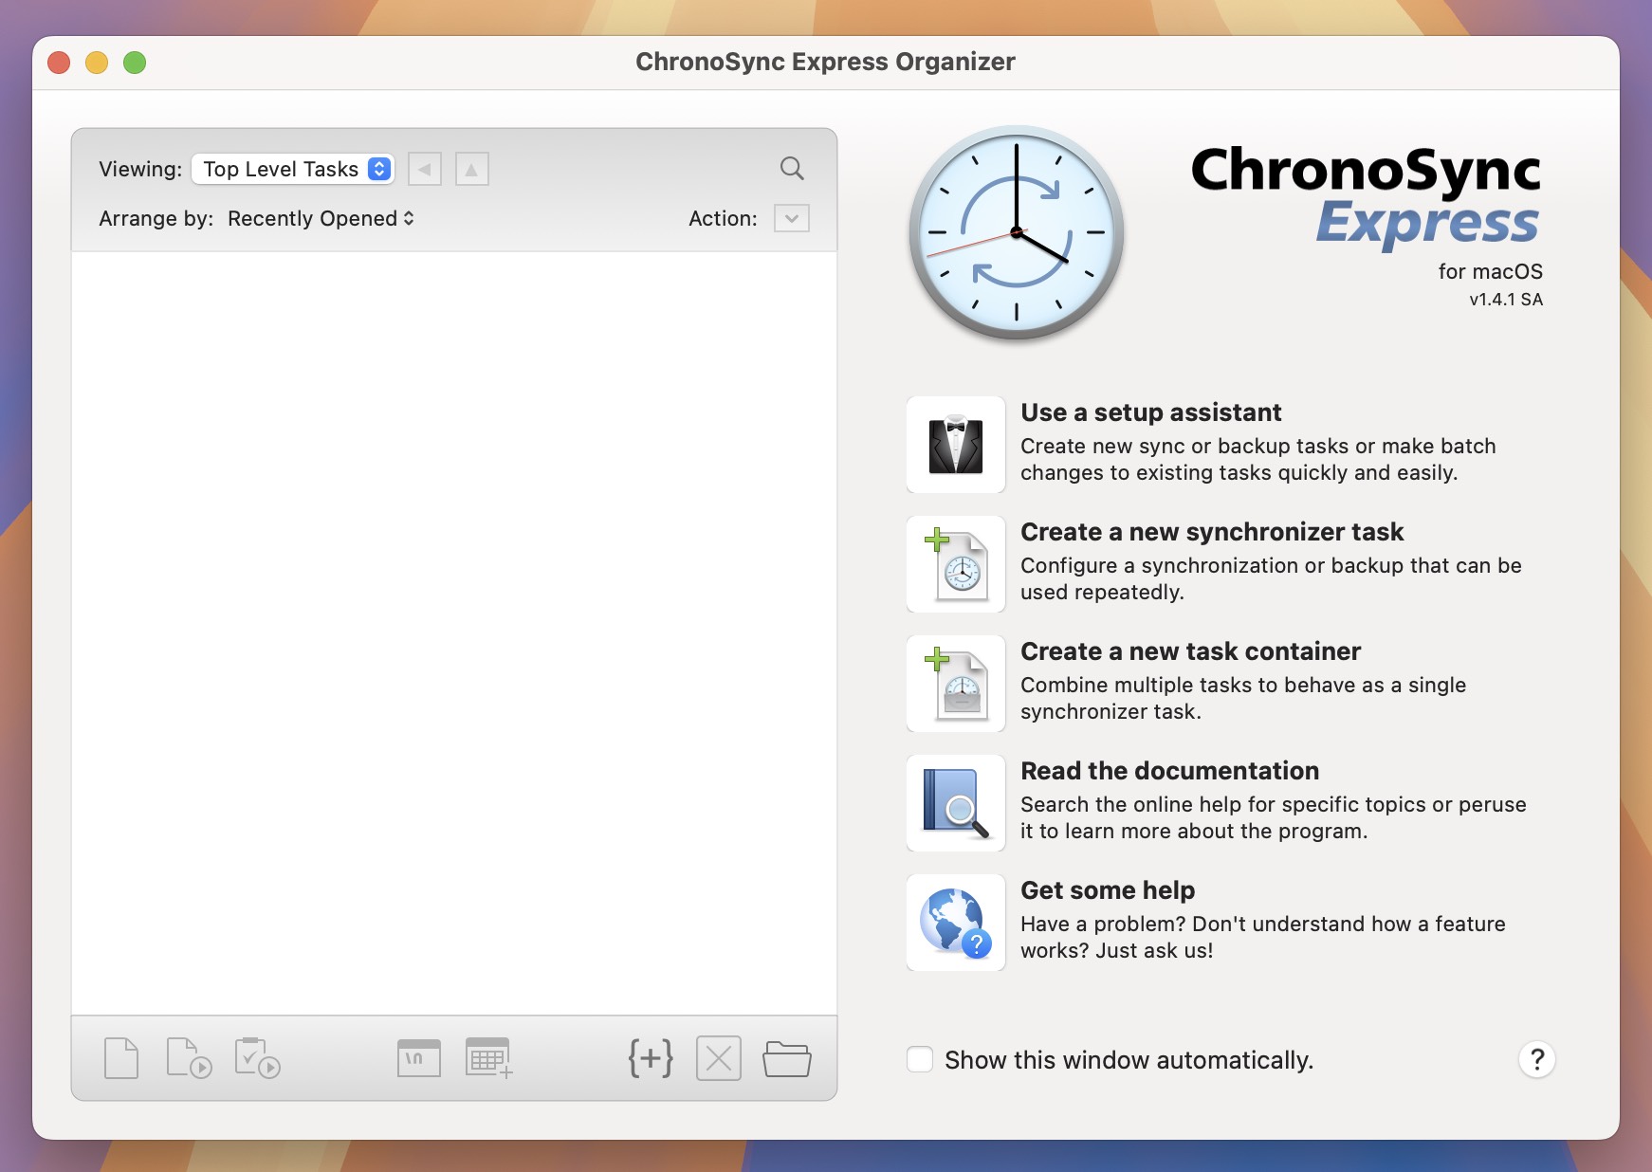Select the run task document icon

[187, 1057]
